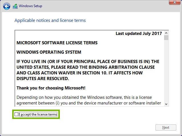Click the Next button
The image size is (182, 136).
166,127
